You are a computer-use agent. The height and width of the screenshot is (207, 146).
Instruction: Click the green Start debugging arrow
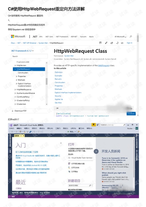[x=68, y=132]
